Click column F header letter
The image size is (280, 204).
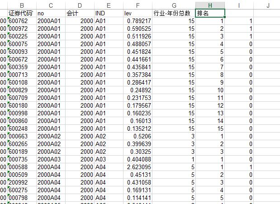[x=138, y=5]
